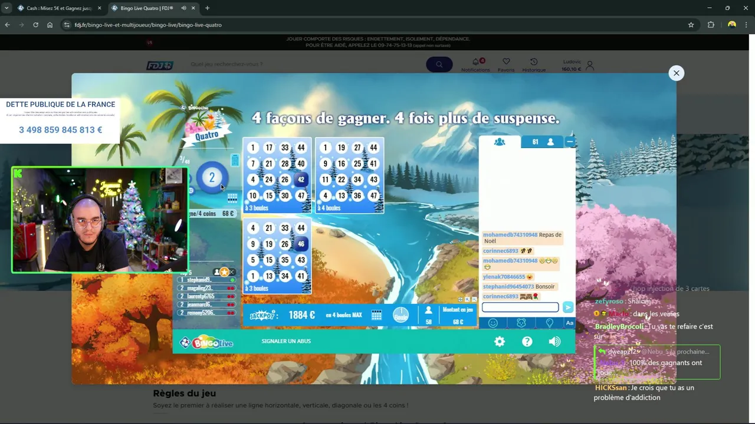Click the site search input field
The width and height of the screenshot is (755, 424).
click(x=304, y=64)
